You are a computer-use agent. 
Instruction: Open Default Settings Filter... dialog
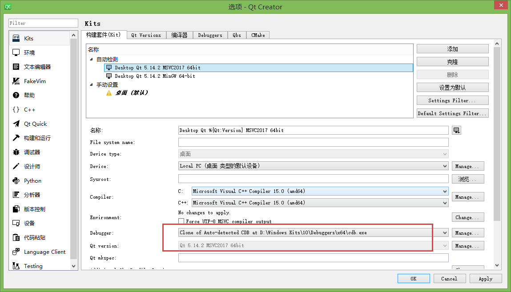tap(452, 113)
